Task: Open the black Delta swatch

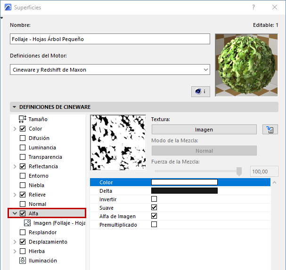Action: (184, 191)
